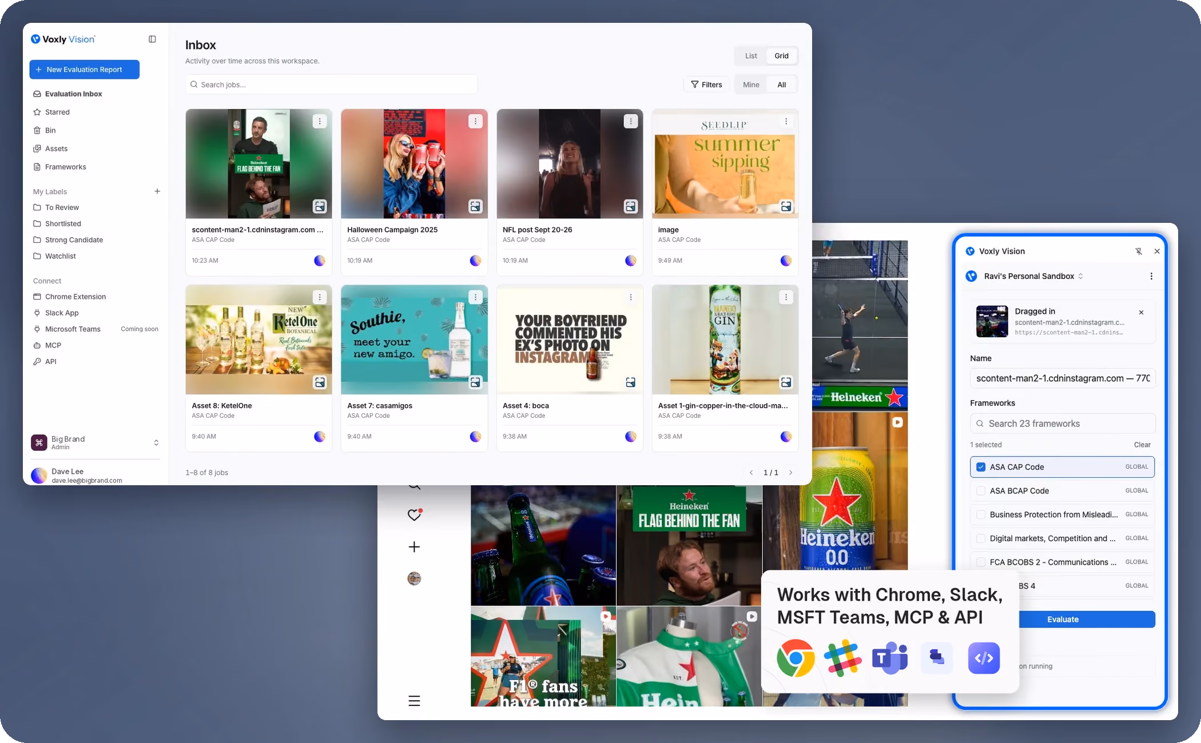The width and height of the screenshot is (1201, 743).
Task: Click the Evaluate button
Action: [1063, 620]
